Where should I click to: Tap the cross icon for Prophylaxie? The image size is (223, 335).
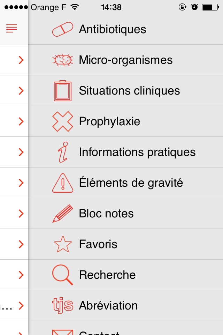(x=63, y=121)
